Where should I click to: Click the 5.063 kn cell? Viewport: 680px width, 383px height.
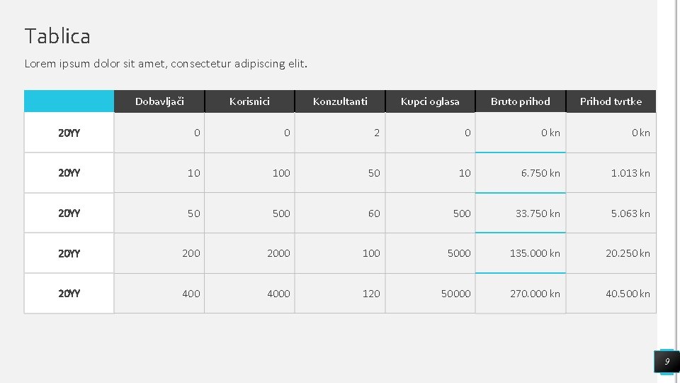pos(630,213)
